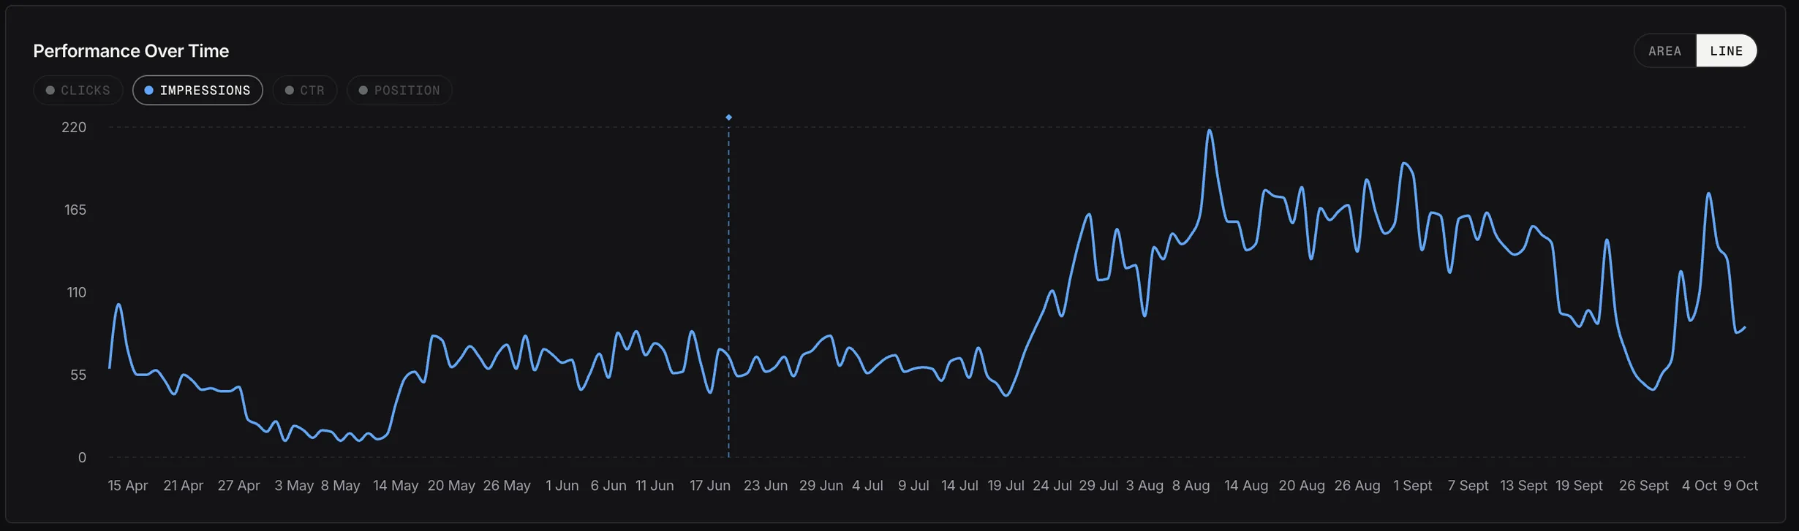Click the '20 Aug' date label
Viewport: 1799px width, 531px height.
click(x=1302, y=486)
